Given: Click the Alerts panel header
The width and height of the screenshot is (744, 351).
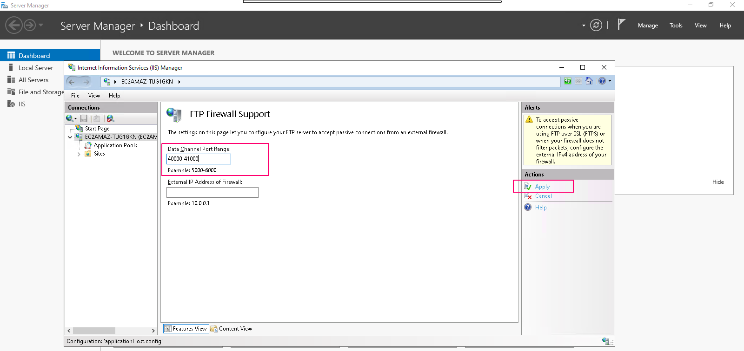Looking at the screenshot, I should point(568,108).
